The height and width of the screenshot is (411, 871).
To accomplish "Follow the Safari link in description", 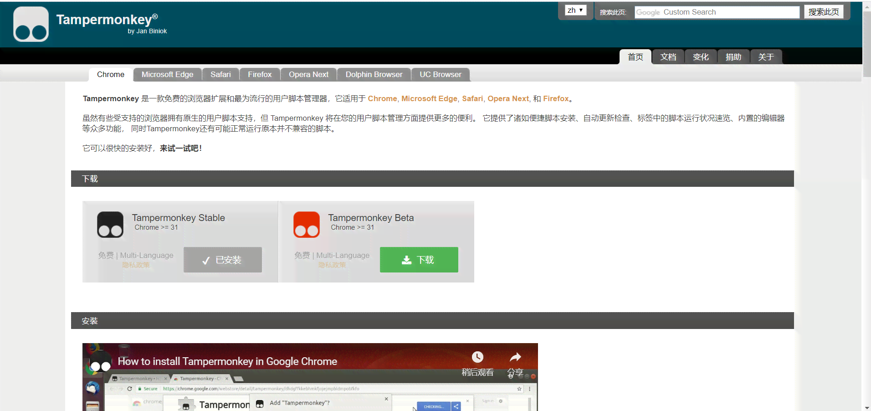I will (472, 98).
